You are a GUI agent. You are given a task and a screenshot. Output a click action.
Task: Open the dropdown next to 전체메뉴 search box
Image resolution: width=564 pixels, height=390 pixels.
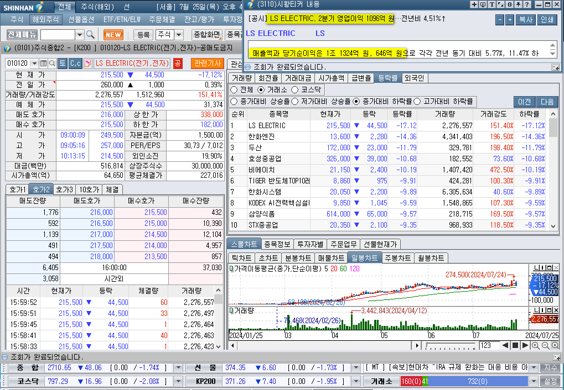[80, 35]
